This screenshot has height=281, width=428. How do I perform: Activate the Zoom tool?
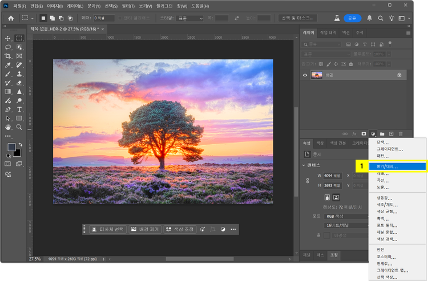tap(19, 127)
